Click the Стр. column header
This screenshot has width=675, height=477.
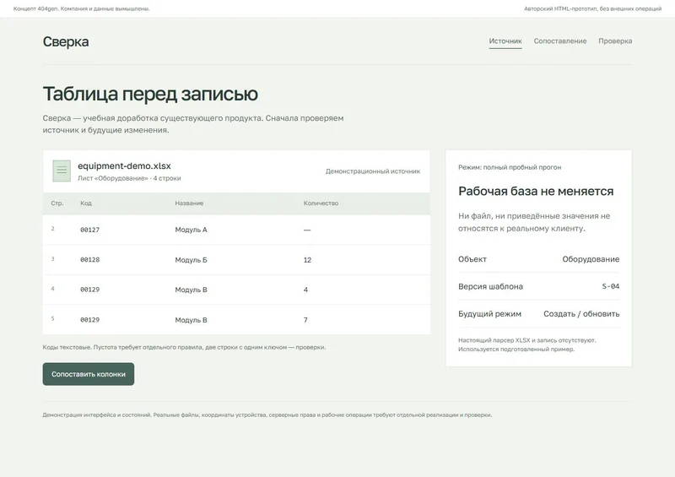click(x=57, y=203)
